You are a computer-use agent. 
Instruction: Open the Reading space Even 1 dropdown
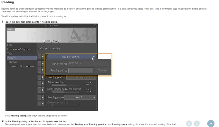click(x=80, y=97)
